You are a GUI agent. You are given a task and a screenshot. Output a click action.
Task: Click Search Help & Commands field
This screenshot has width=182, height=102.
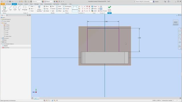coord(144,1)
